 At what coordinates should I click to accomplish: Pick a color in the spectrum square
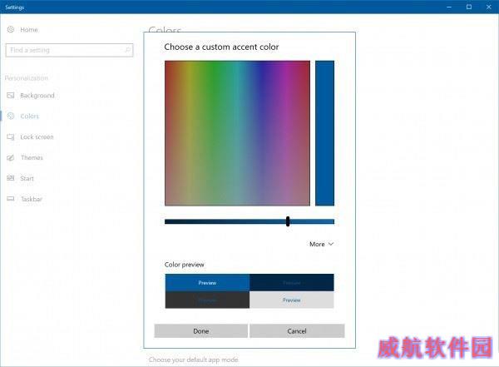237,133
